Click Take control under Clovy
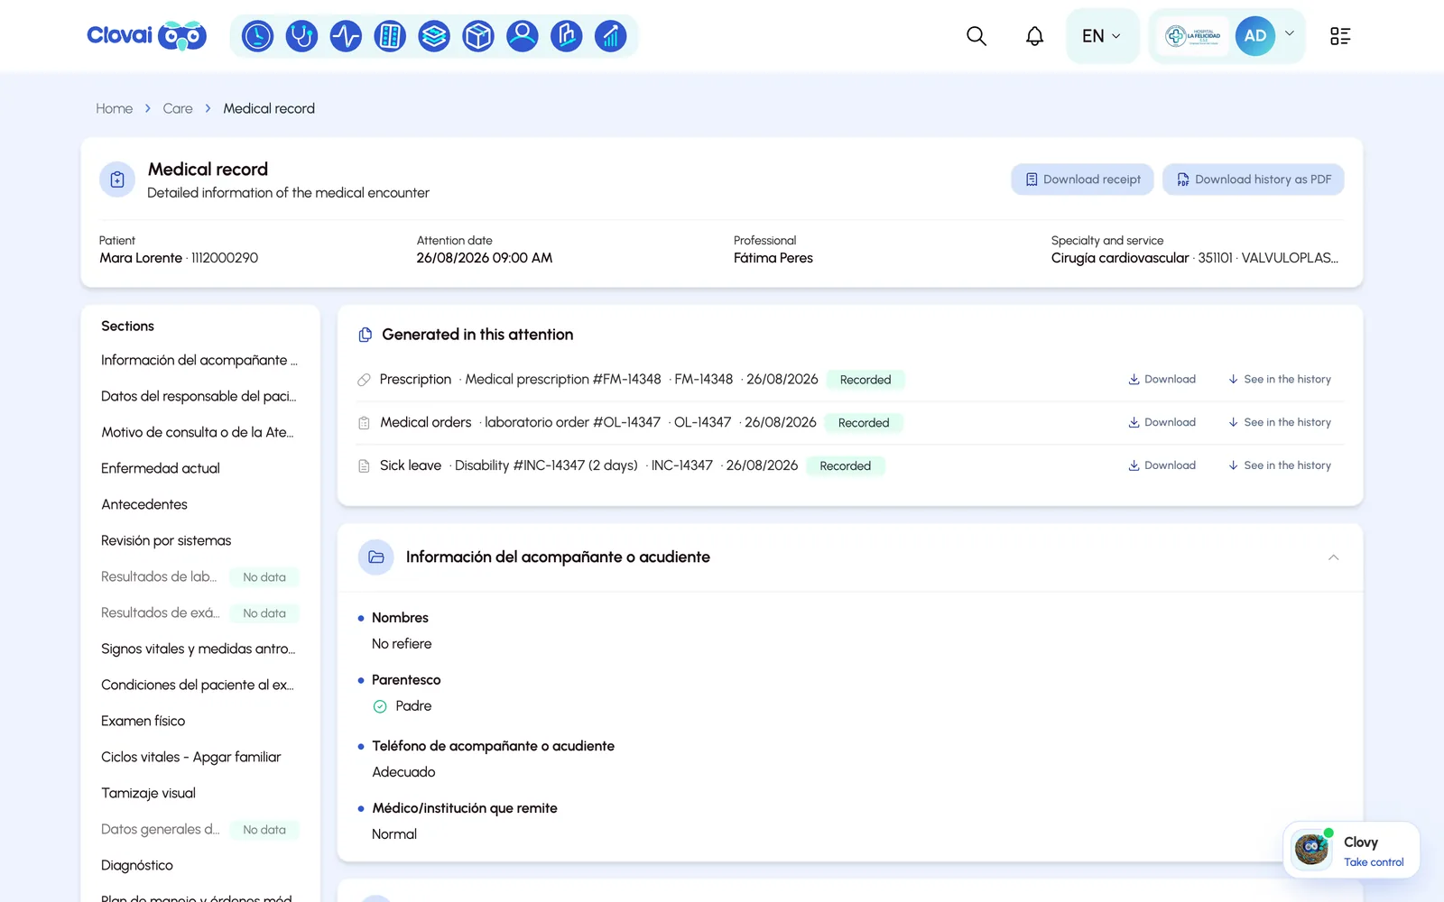This screenshot has height=902, width=1444. (x=1374, y=862)
